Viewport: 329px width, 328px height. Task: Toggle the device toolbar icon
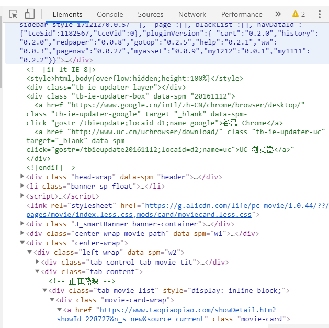[30, 14]
